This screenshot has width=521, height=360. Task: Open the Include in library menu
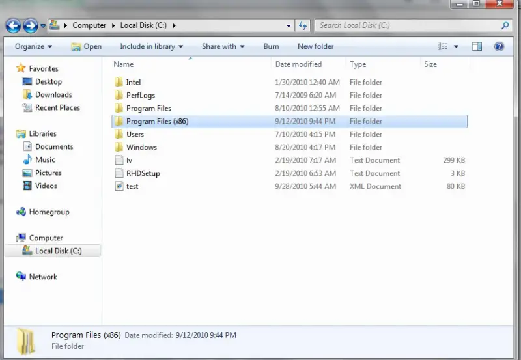(151, 46)
